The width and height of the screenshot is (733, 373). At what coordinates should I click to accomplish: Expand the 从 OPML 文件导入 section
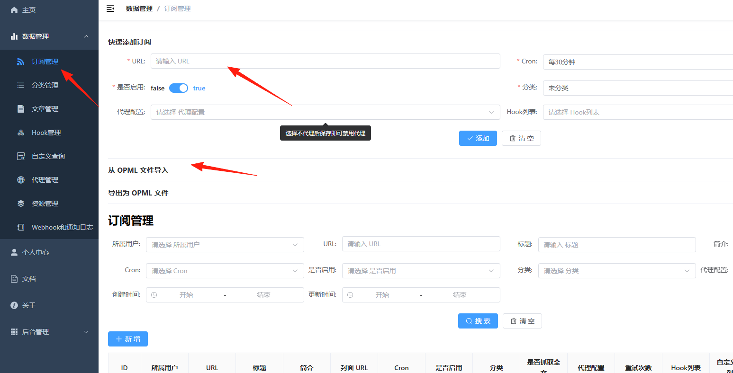tap(138, 170)
